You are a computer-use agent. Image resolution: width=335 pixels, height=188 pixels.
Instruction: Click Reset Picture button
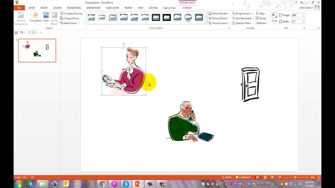click(69, 23)
